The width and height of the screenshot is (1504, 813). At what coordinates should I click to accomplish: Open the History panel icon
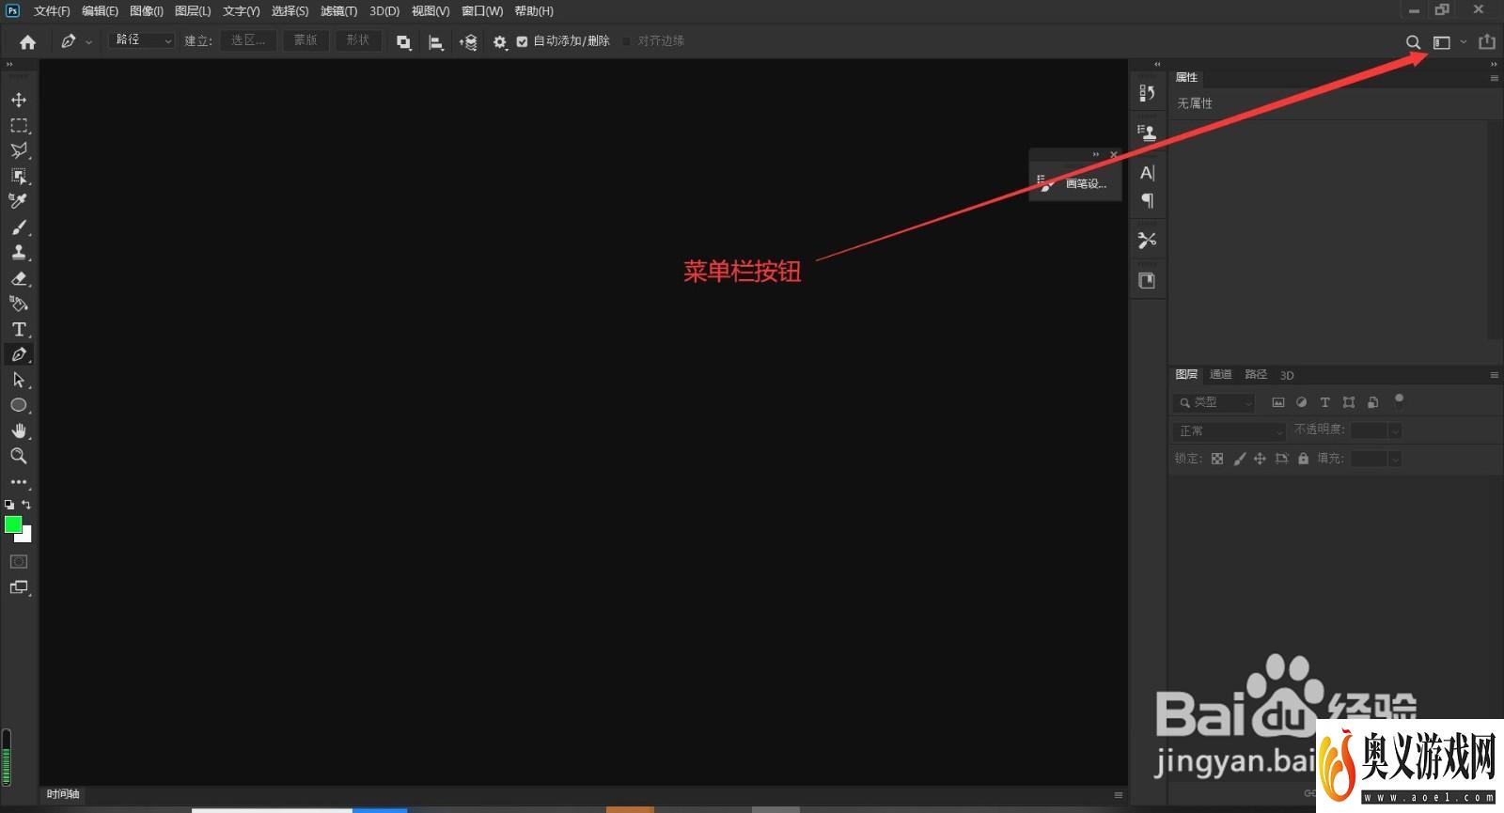pyautogui.click(x=1147, y=92)
